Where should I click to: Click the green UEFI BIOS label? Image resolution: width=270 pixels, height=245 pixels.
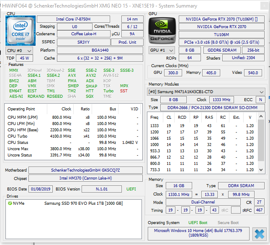pyautogui.click(x=131, y=189)
